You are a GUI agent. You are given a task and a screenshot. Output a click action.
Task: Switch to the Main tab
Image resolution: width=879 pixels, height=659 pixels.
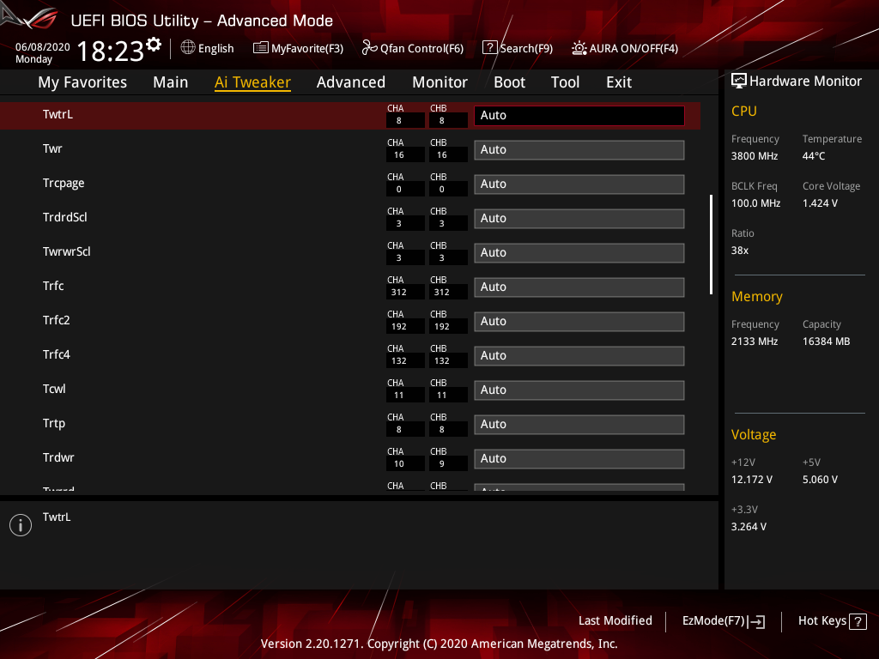pos(171,82)
